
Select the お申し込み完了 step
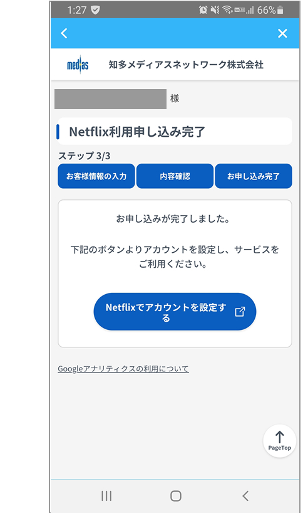click(254, 176)
